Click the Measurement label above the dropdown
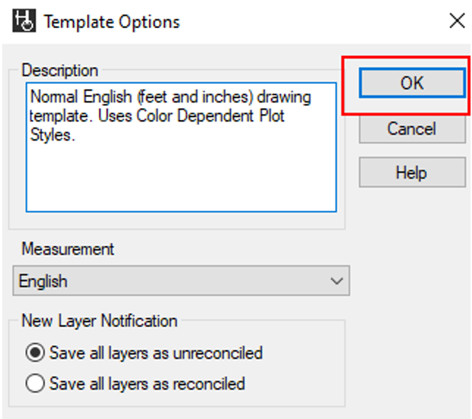472x419 pixels. (68, 249)
